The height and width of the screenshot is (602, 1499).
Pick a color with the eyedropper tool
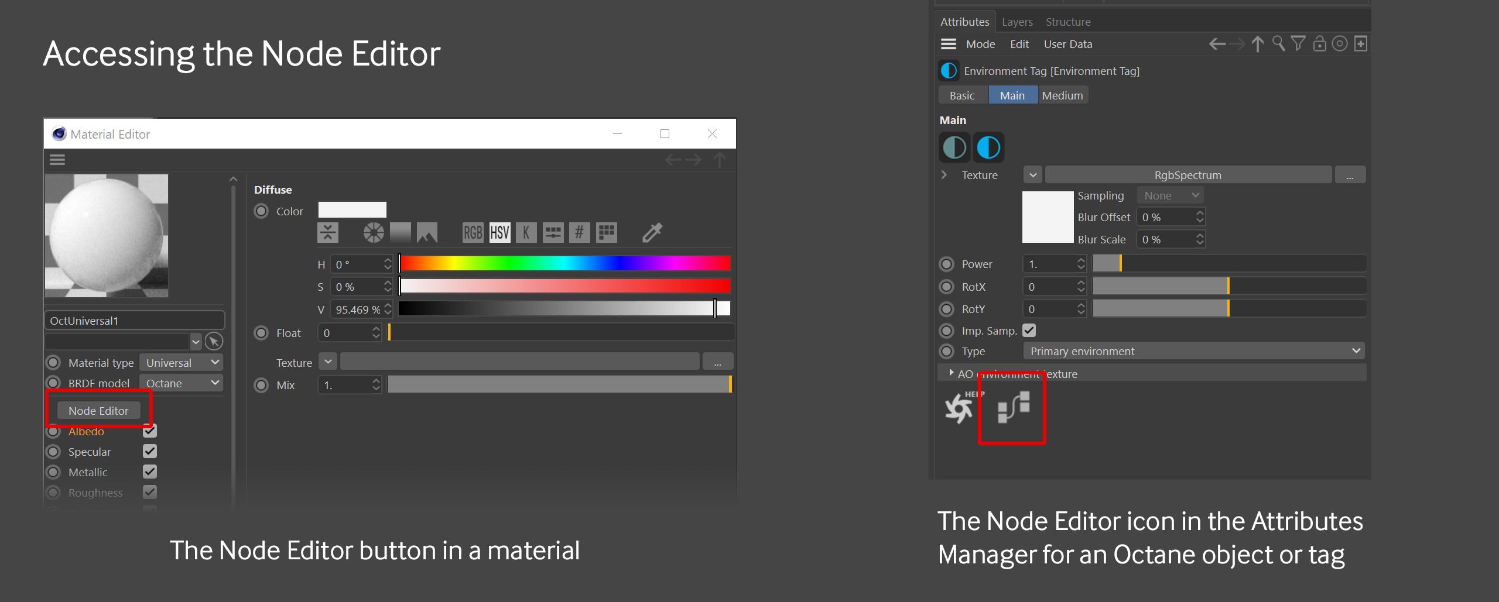tap(652, 232)
